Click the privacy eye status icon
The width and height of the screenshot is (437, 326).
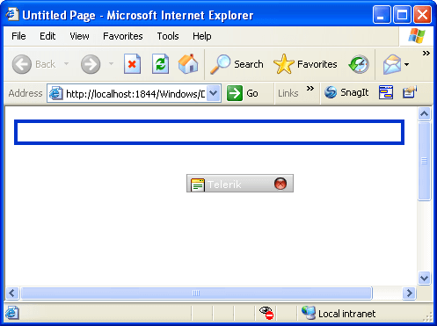(266, 313)
